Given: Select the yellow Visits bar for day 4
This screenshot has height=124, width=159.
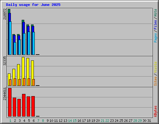Looking at the screenshot, I should pyautogui.click(x=23, y=68).
